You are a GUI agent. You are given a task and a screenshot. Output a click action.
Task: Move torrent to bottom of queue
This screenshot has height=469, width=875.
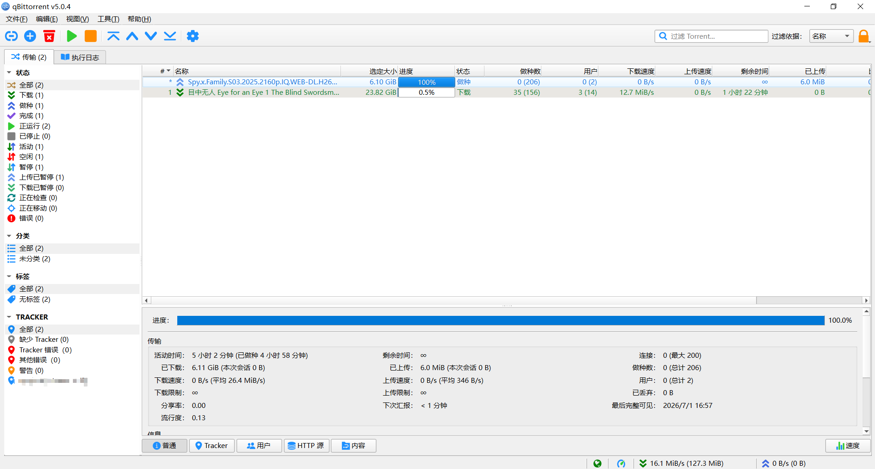click(x=170, y=36)
